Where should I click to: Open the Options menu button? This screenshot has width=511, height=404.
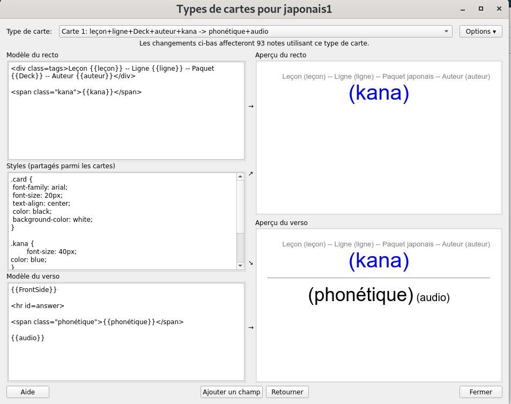pos(480,32)
